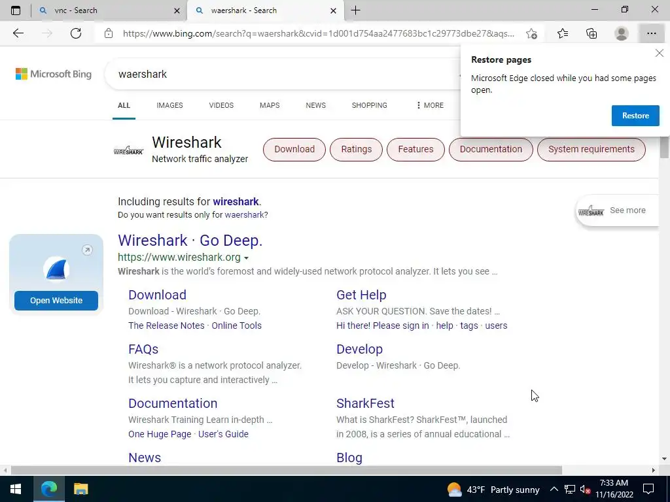Image resolution: width=670 pixels, height=502 pixels.
Task: Open the Online Tools link
Action: pos(236,326)
